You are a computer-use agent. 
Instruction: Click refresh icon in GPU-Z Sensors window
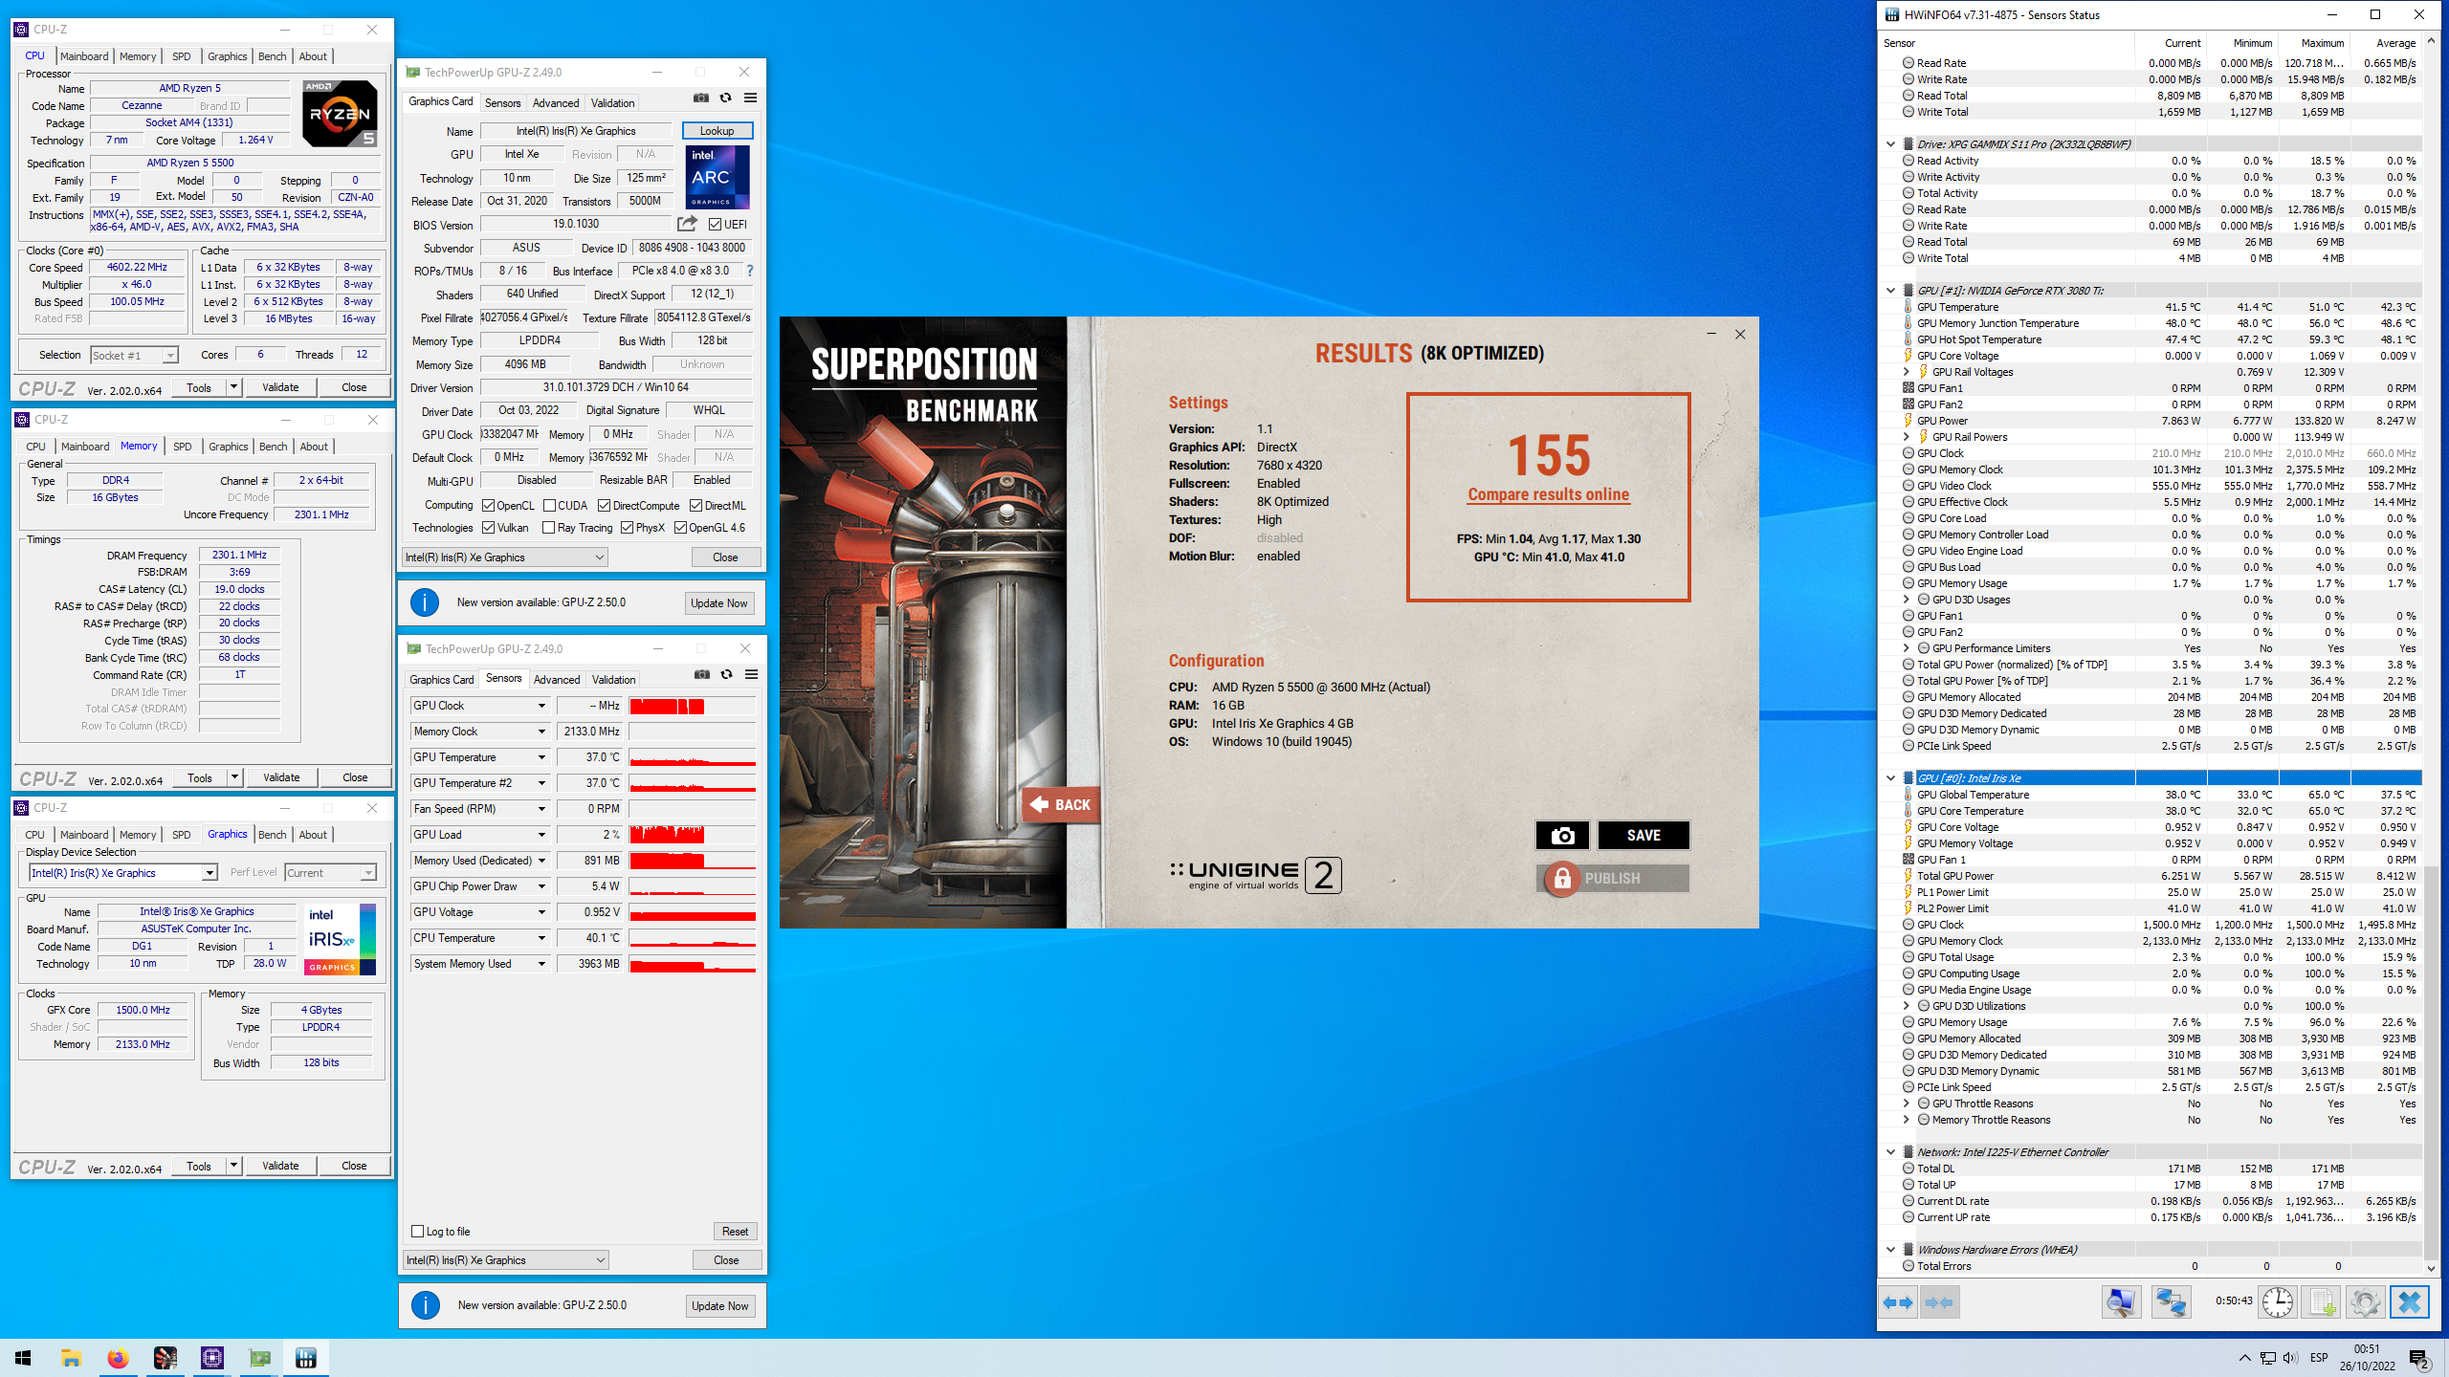(x=726, y=675)
